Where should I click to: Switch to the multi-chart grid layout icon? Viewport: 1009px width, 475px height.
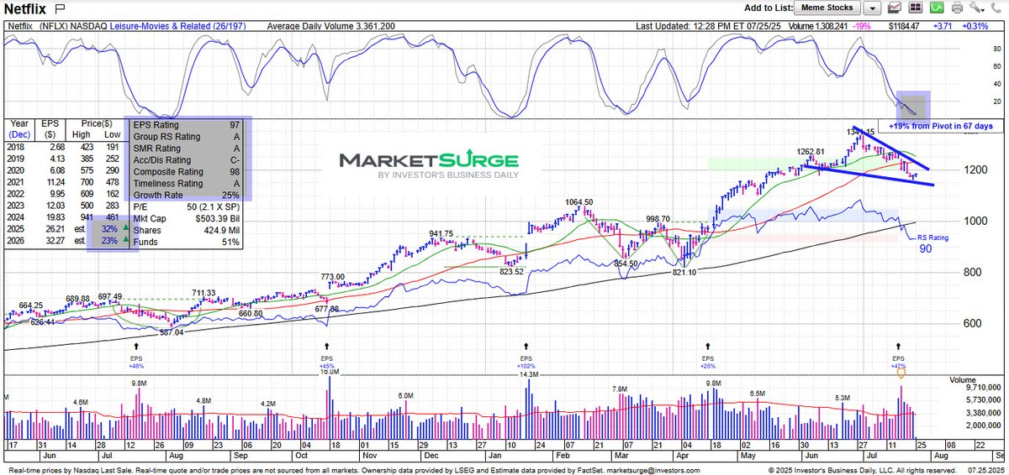[915, 8]
